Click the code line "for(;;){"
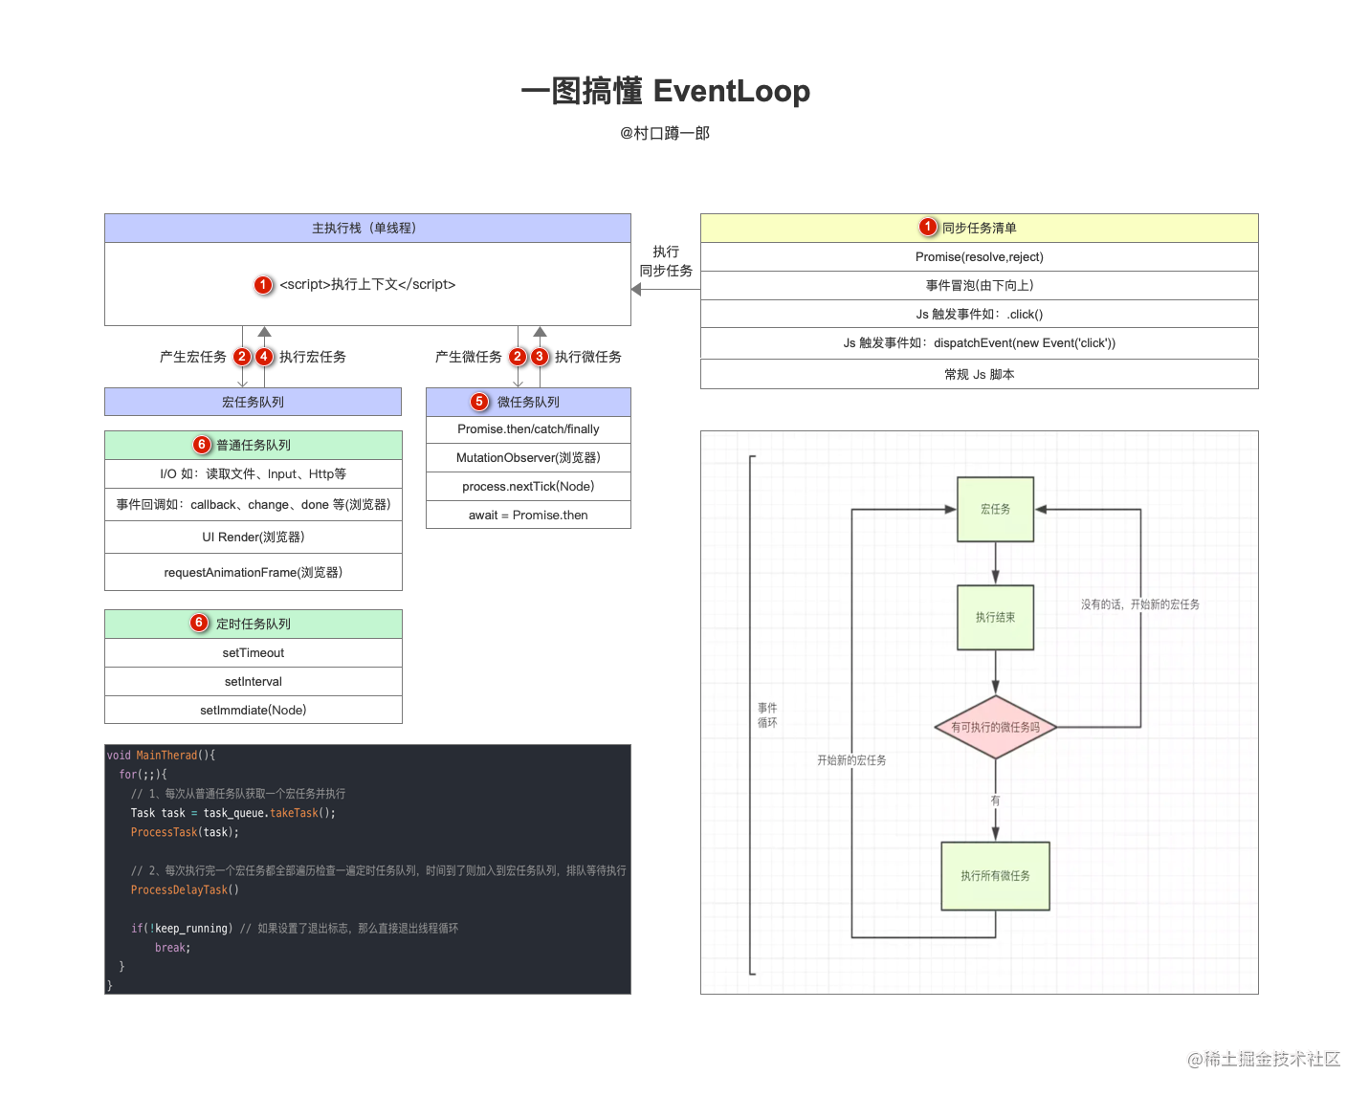1369x1097 pixels. [144, 775]
